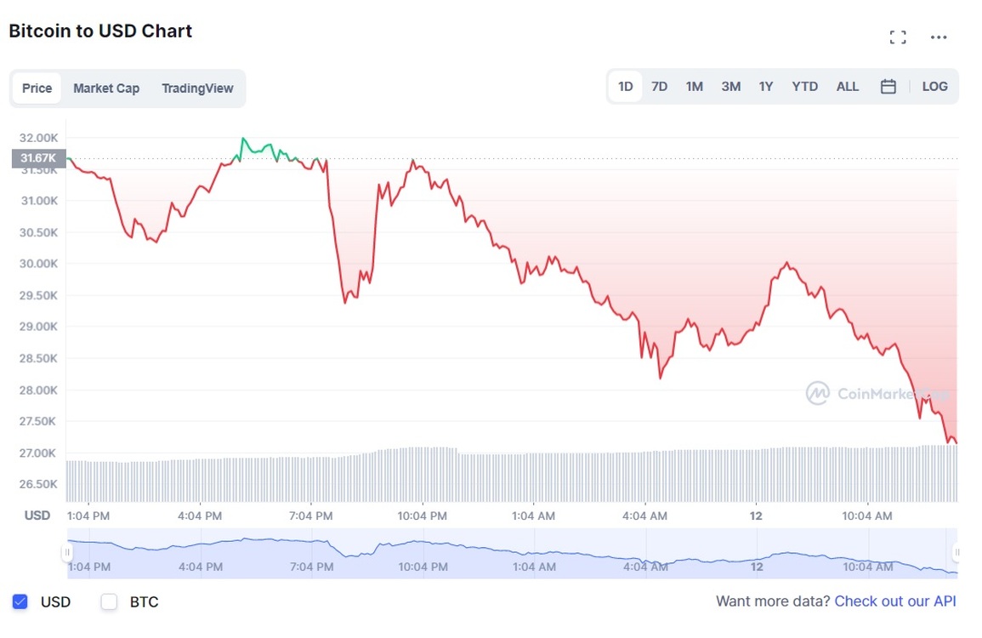The image size is (982, 638).
Task: Select the 3M time range
Action: 730,87
